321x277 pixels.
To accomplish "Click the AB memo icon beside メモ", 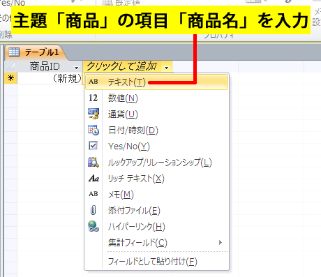I will 94,194.
